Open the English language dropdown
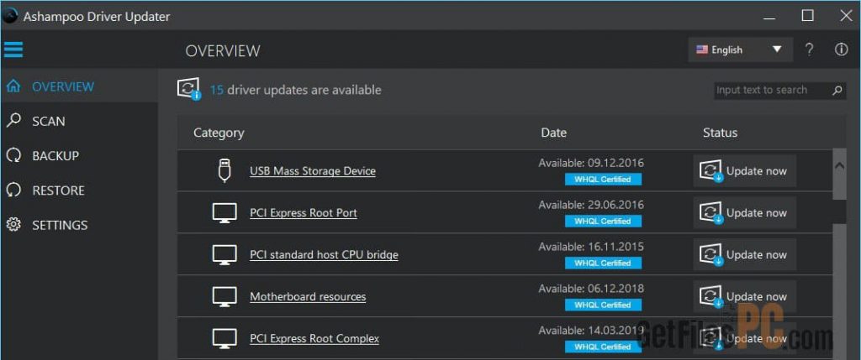 [740, 50]
